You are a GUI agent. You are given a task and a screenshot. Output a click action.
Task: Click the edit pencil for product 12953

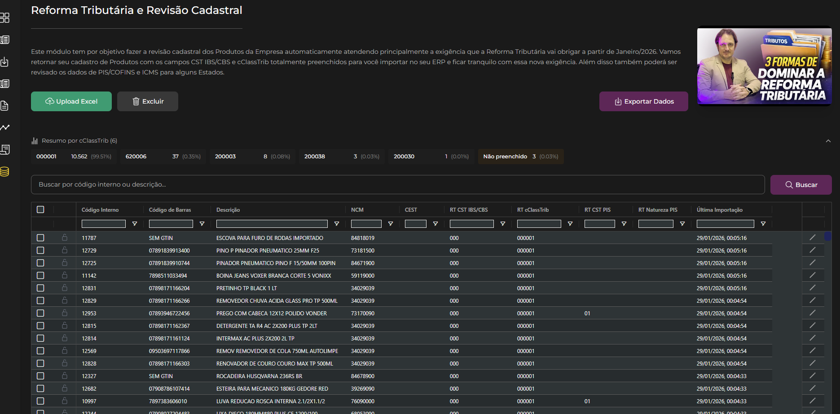point(812,313)
